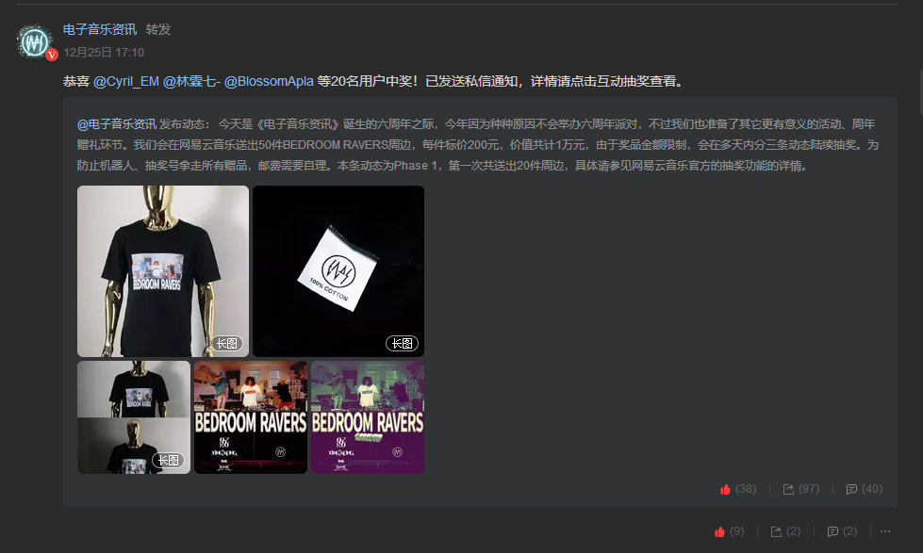
Task: Open the more options ellipsis menu
Action: pos(884,532)
